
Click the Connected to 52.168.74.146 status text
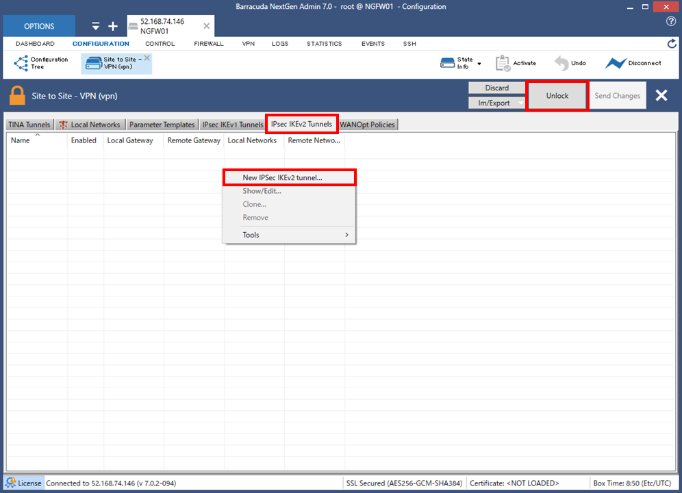[x=112, y=483]
